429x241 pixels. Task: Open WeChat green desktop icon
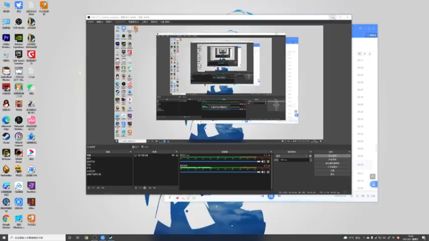click(x=31, y=89)
